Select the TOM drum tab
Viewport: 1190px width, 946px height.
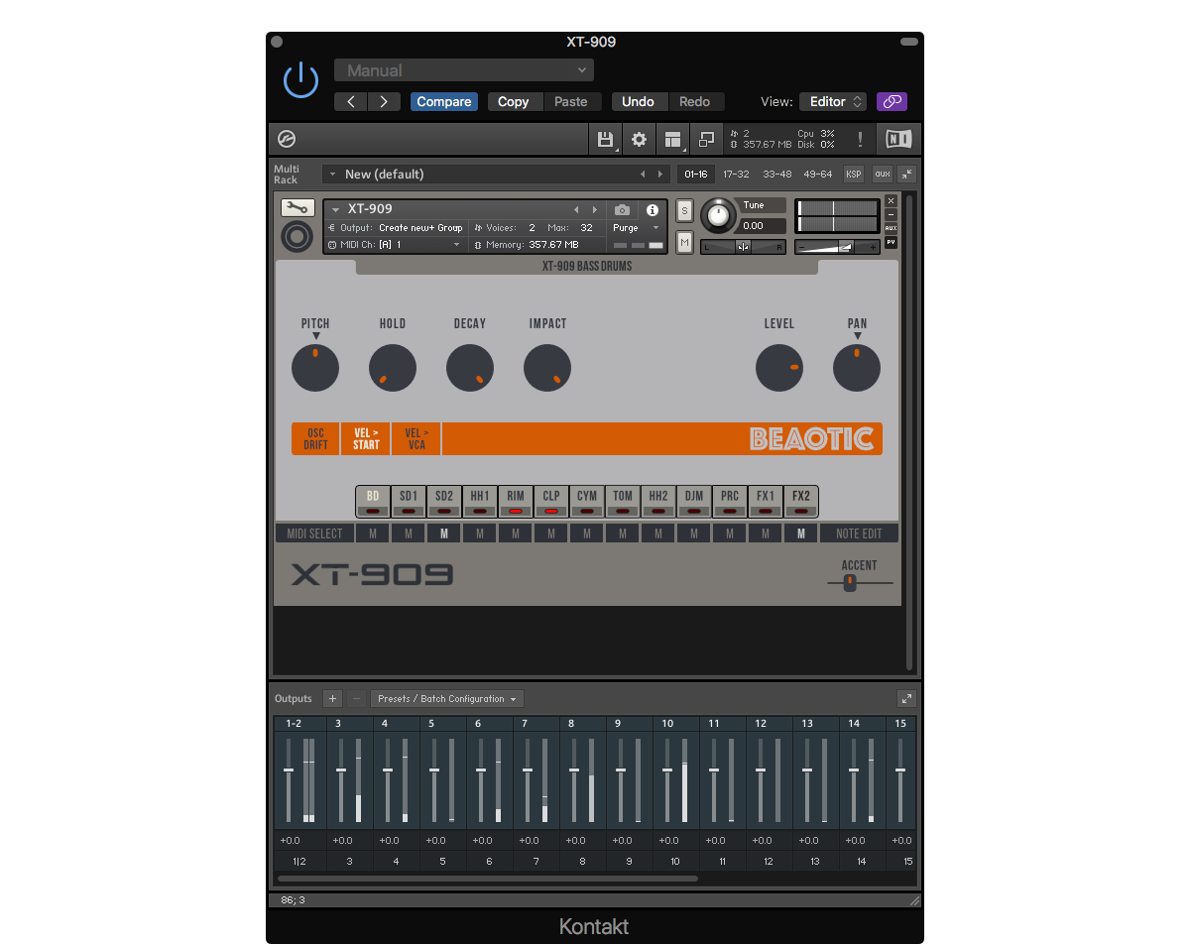tap(622, 501)
